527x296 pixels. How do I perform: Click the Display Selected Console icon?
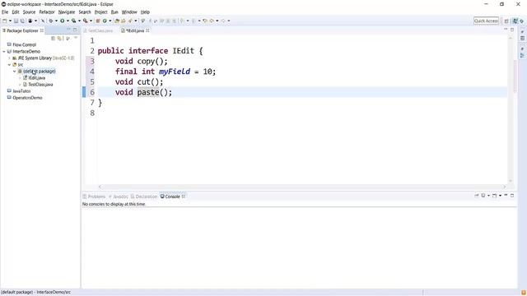click(x=483, y=196)
